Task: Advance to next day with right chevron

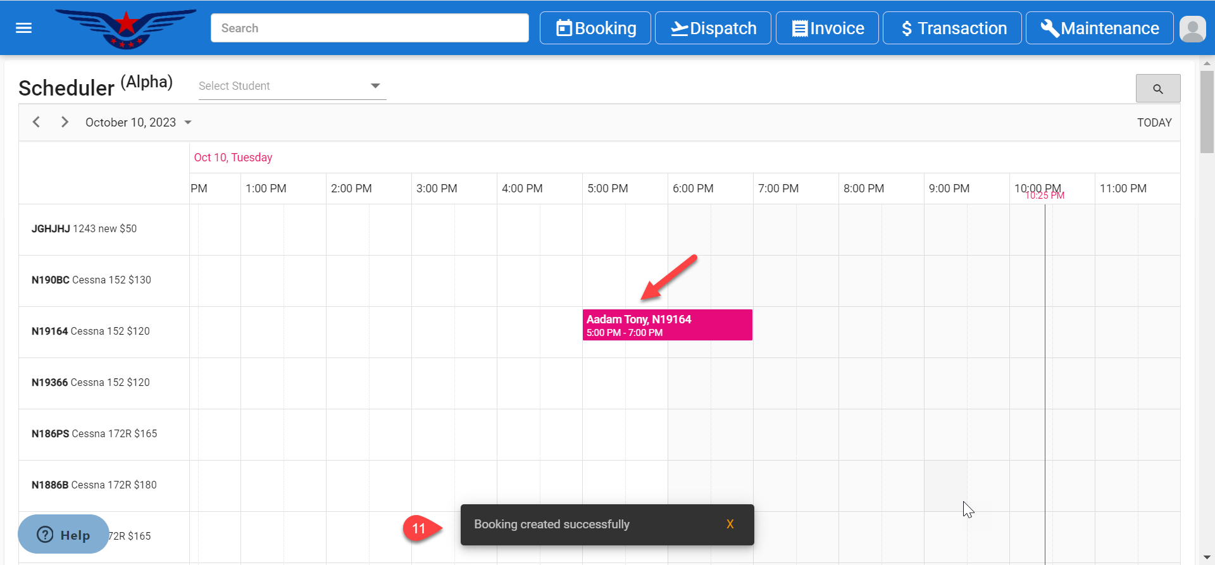Action: click(65, 122)
